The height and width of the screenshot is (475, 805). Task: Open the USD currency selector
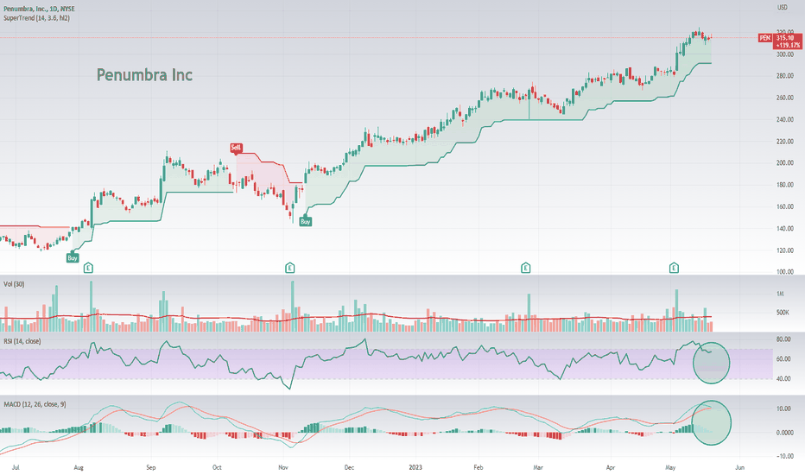(x=782, y=7)
